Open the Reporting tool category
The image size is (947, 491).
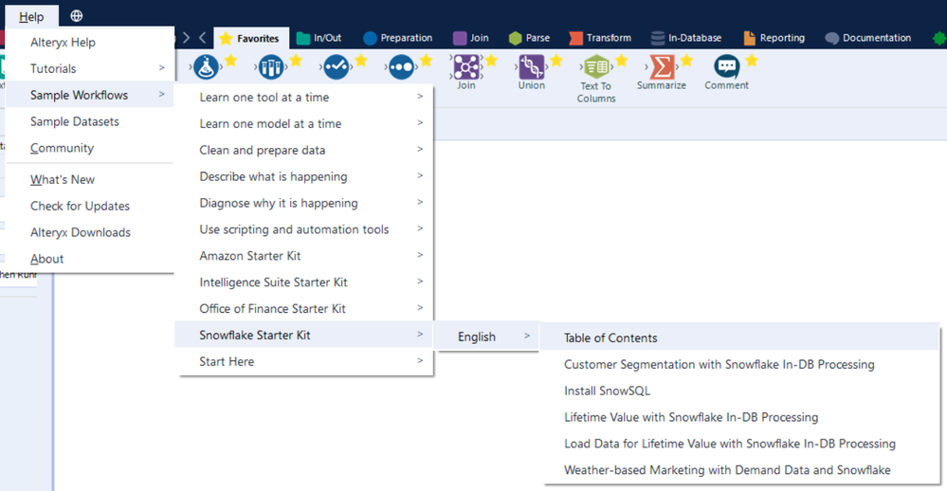point(774,38)
